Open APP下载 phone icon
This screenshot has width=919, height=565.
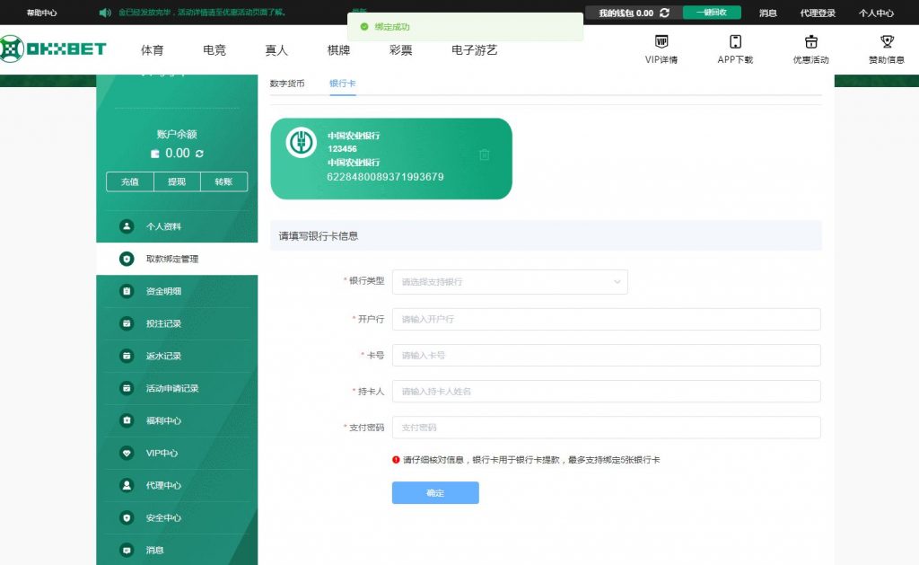(x=735, y=42)
